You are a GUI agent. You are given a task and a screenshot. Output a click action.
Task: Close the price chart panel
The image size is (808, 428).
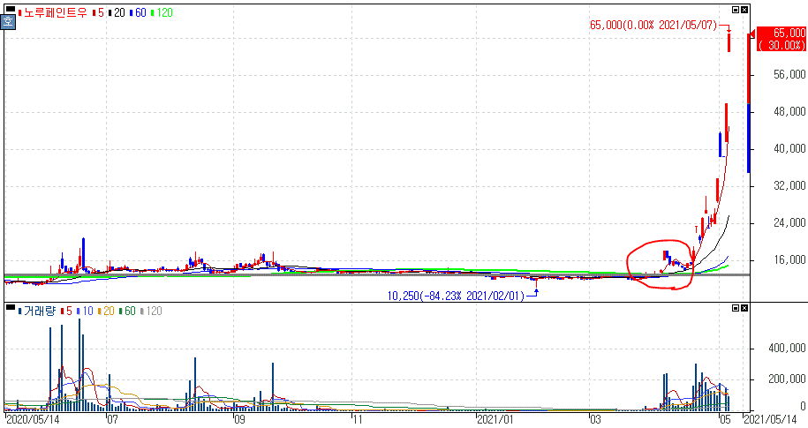point(744,10)
